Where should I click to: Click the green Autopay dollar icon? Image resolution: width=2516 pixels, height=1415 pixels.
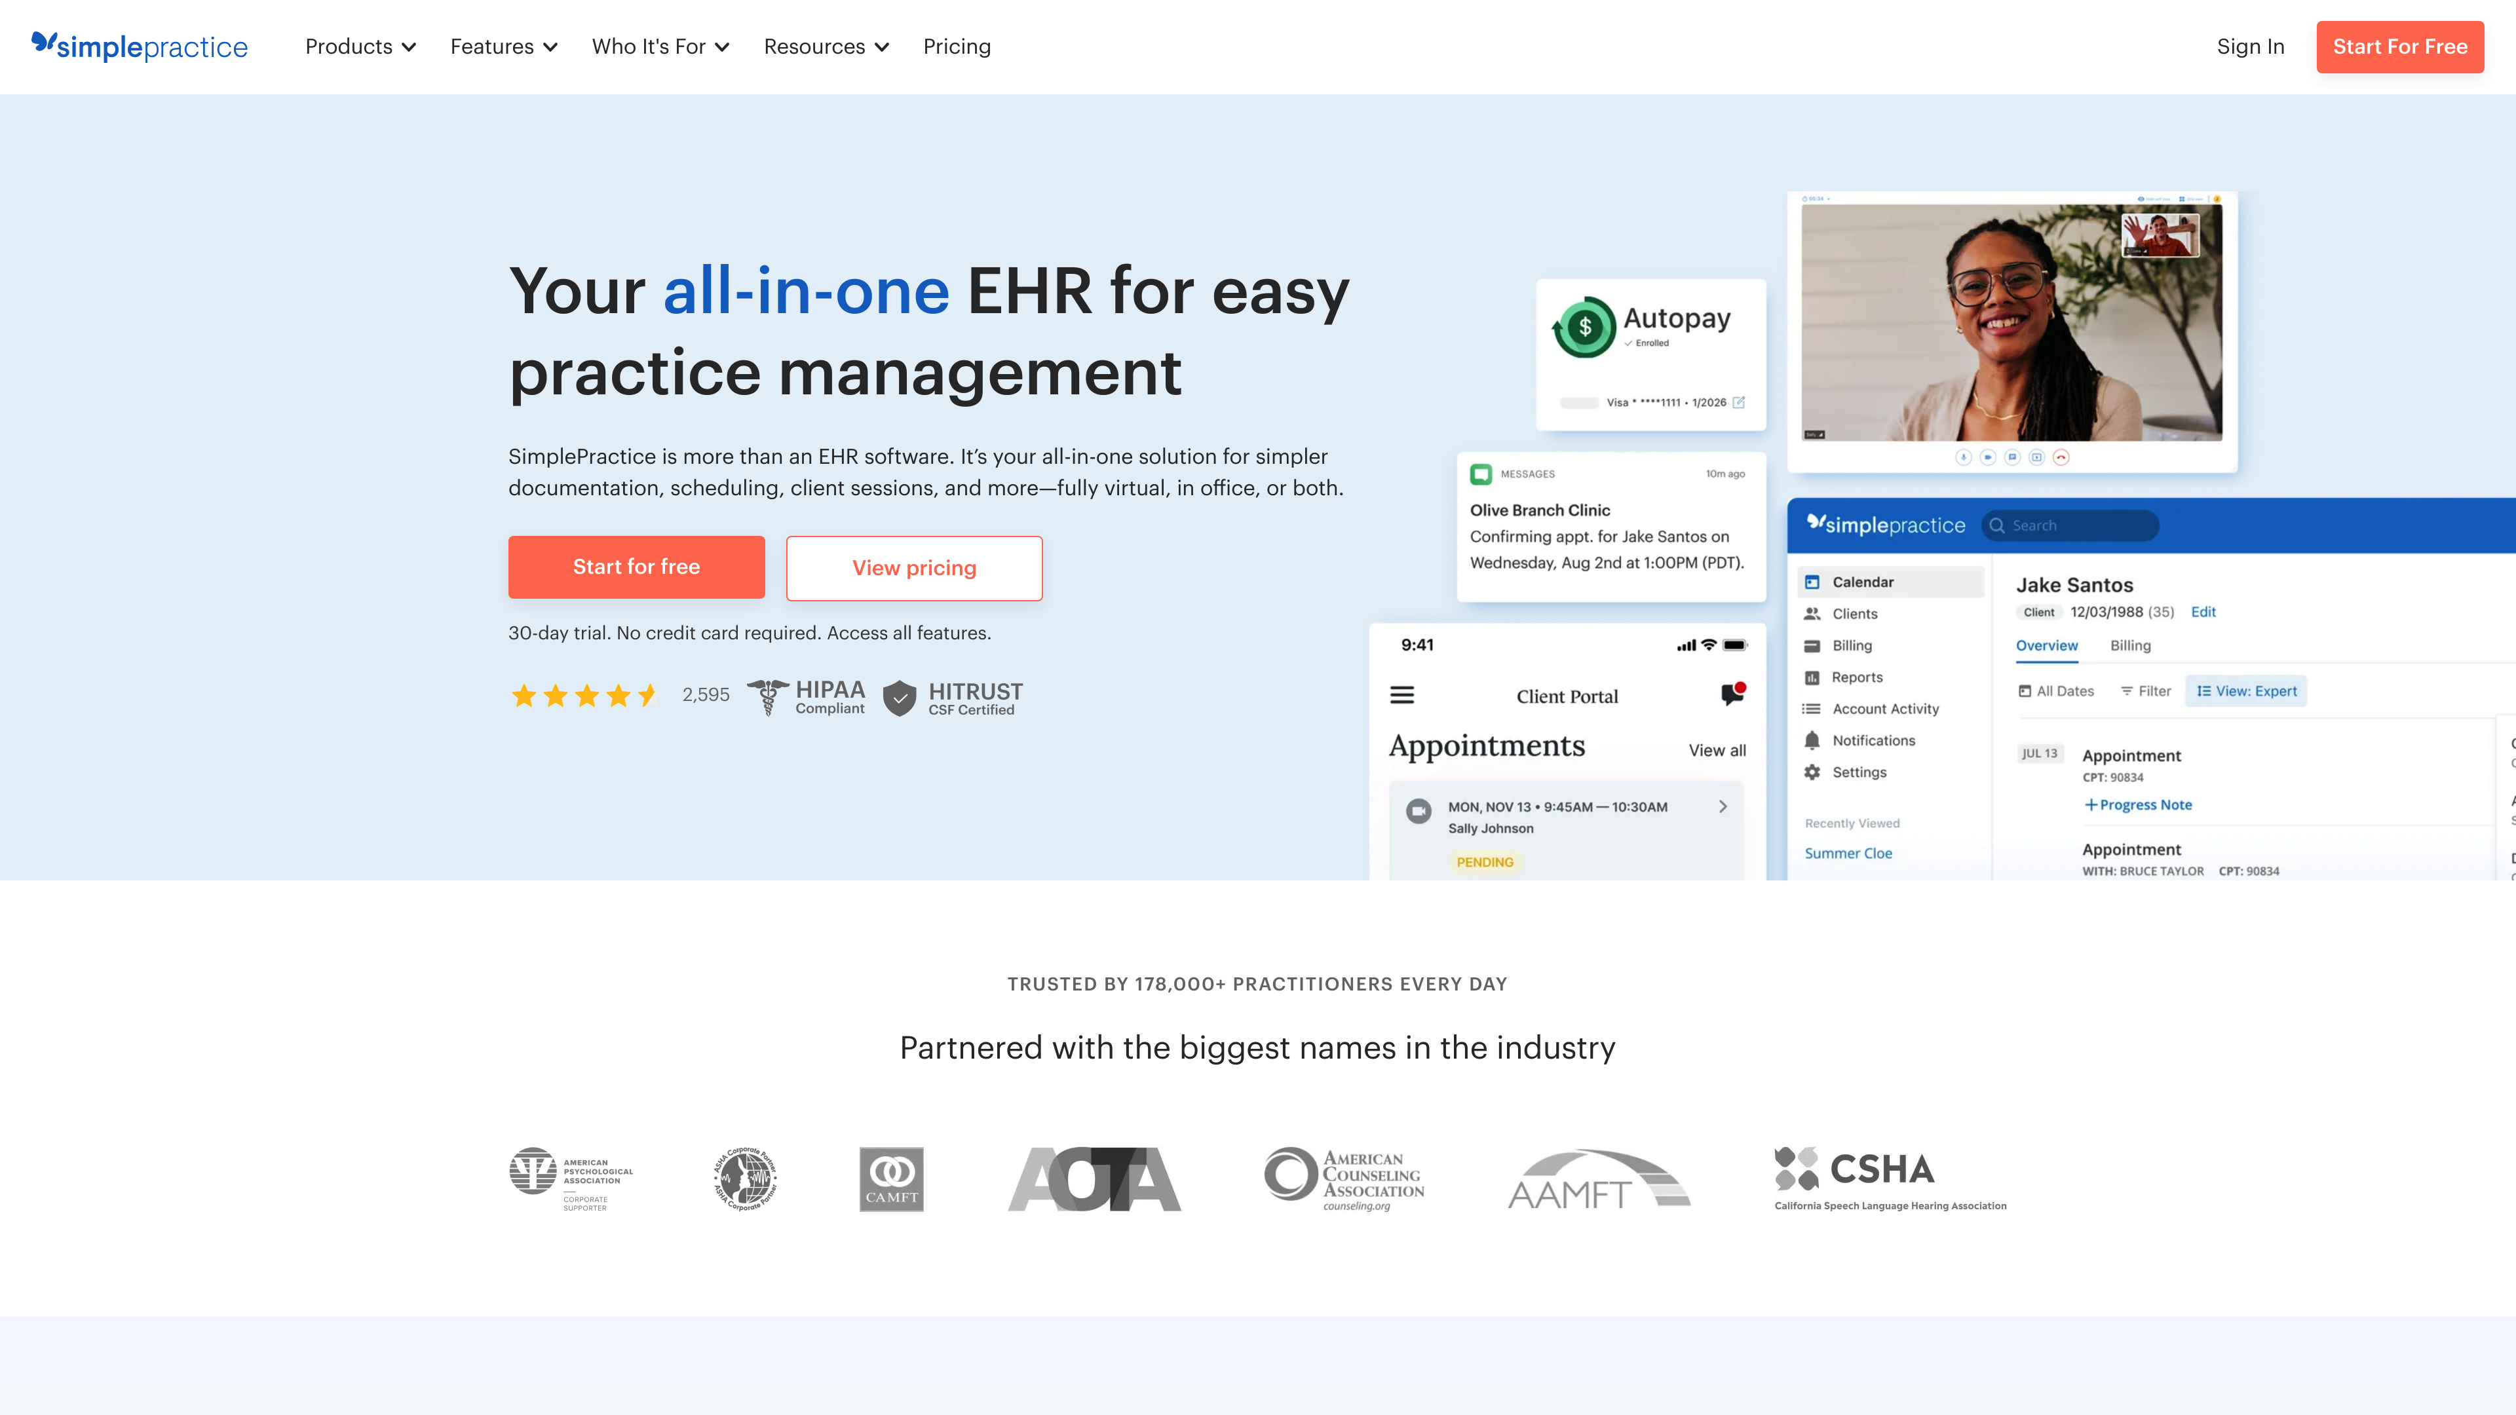coord(1584,327)
